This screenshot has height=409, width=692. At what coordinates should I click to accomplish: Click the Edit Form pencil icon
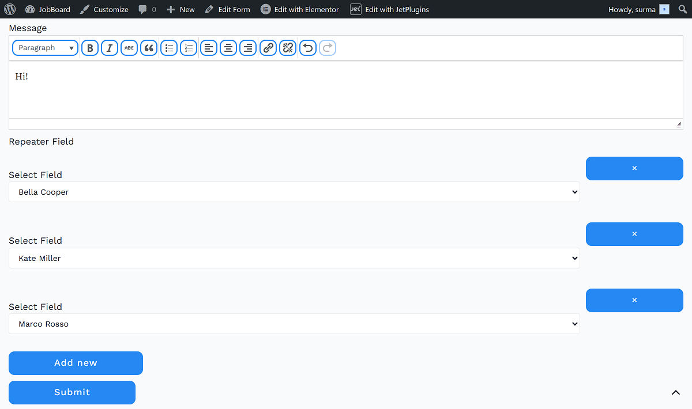click(x=209, y=9)
